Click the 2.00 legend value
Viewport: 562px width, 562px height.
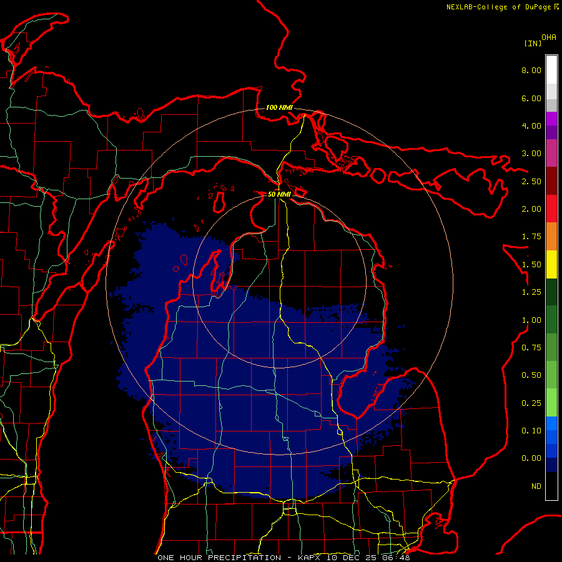pos(531,209)
